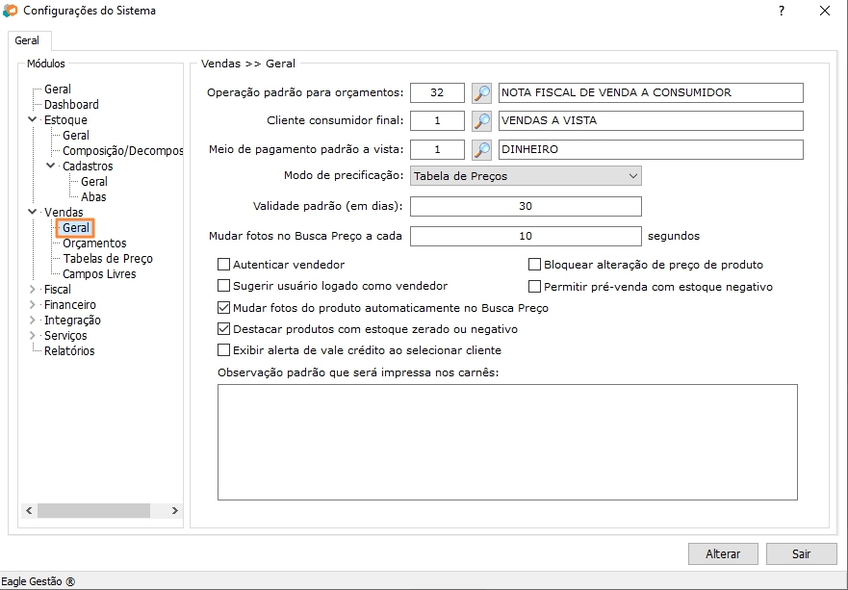
Task: Click Eagle Gestão status bar text
Action: (39, 582)
